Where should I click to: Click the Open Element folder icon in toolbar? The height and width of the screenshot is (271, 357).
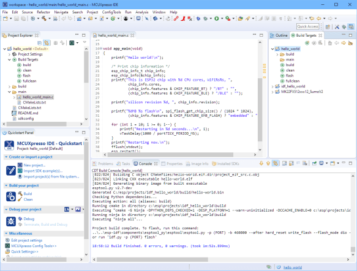(x=240, y=18)
